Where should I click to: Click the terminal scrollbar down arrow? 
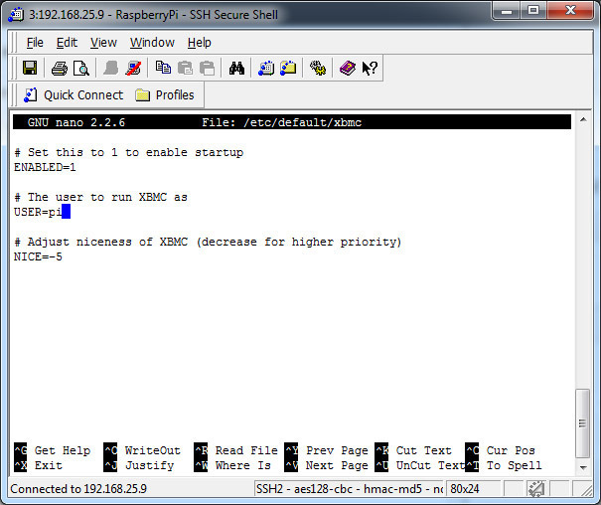583,467
